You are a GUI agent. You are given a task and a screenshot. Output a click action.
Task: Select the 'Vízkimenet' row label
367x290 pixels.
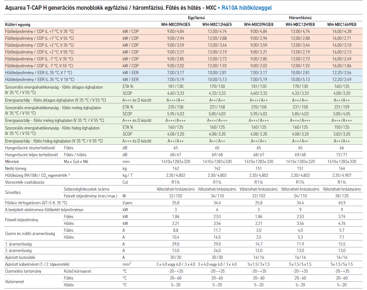pos(14,282)
